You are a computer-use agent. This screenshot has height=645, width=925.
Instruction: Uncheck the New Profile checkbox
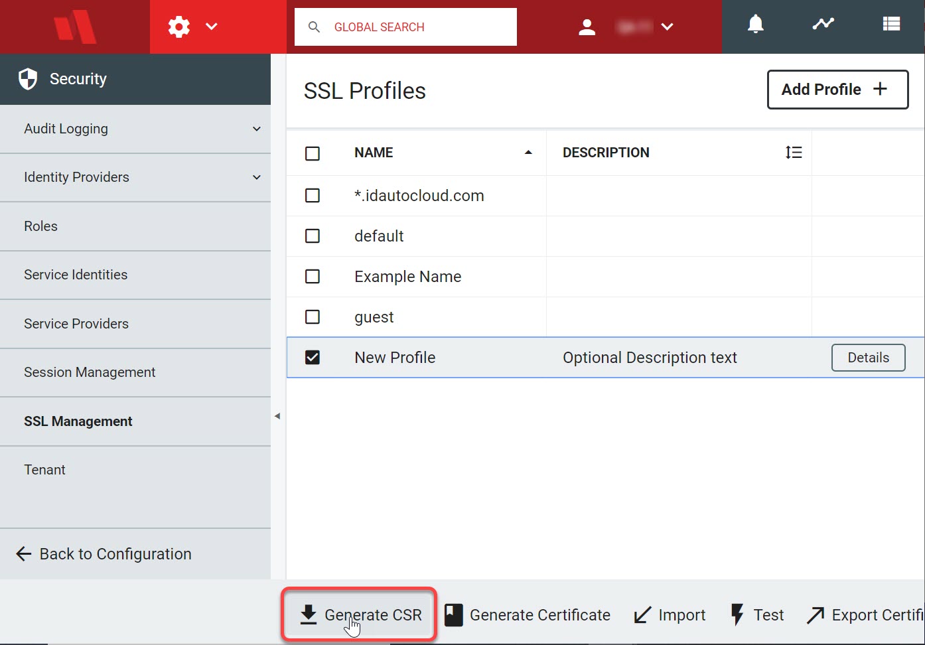pyautogui.click(x=313, y=358)
